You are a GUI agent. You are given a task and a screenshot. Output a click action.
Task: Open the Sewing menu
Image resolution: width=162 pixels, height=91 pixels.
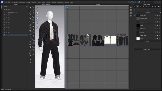tap(28, 2)
